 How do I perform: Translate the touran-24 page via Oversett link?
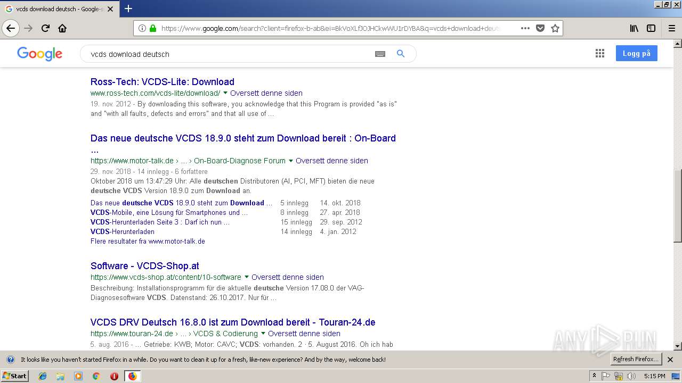click(304, 334)
